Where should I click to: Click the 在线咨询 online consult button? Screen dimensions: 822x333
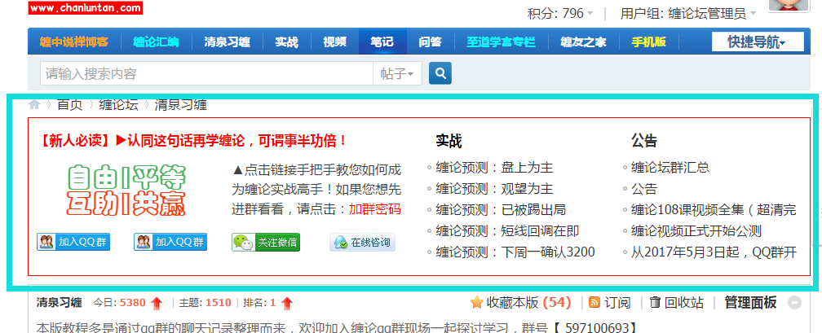pyautogui.click(x=362, y=243)
